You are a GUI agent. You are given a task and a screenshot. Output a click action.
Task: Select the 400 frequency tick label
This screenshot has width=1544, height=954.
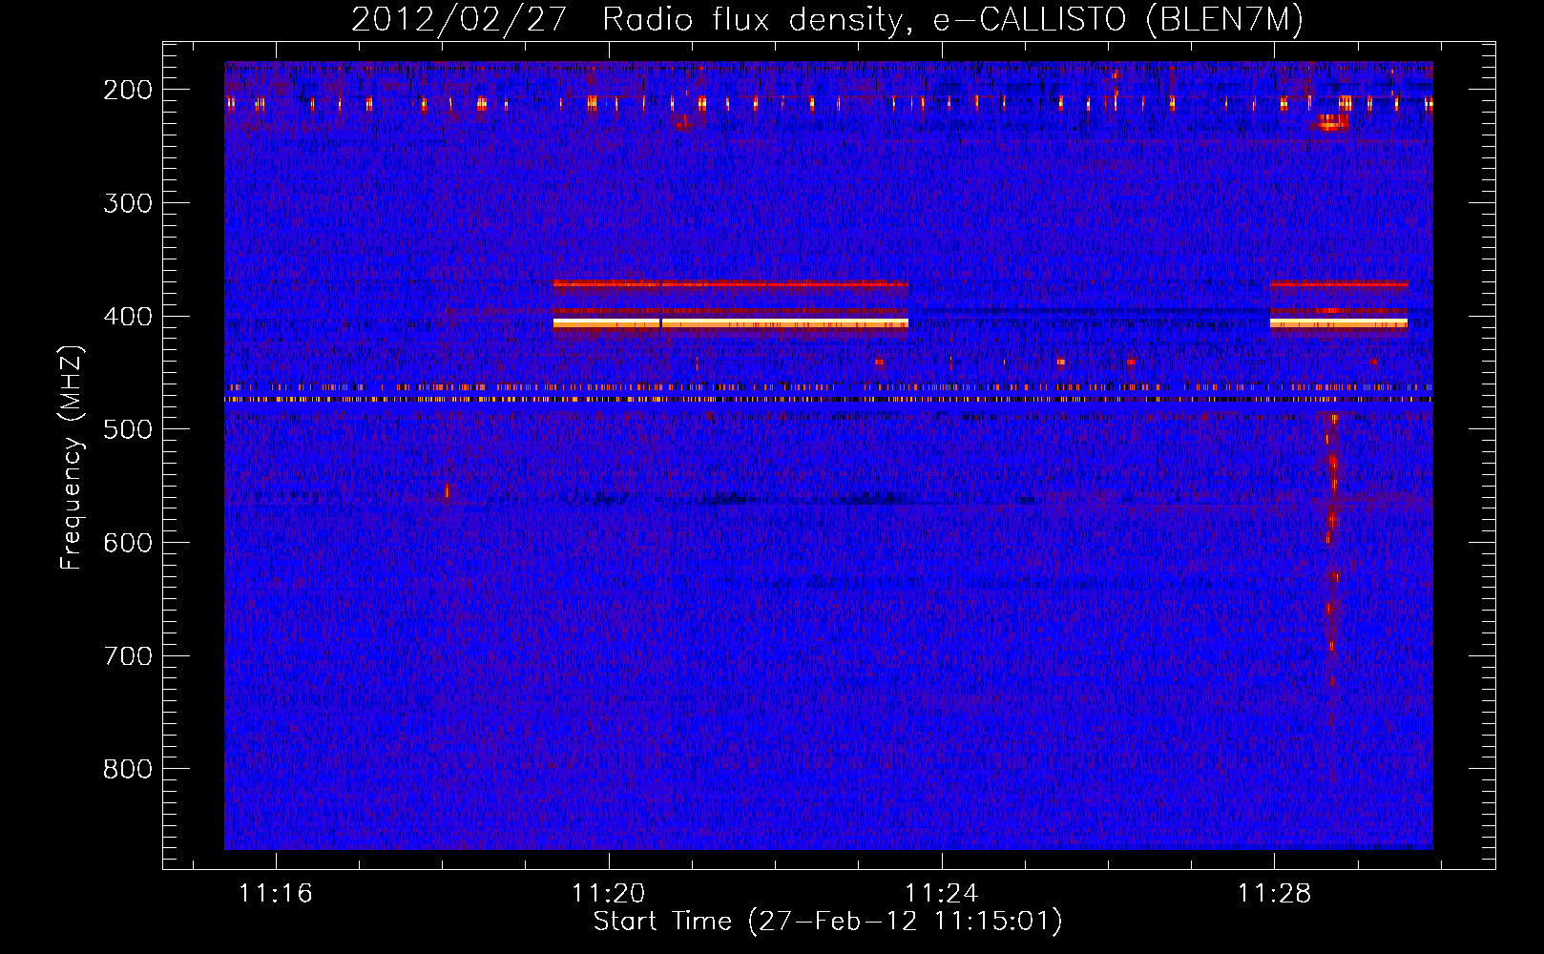click(x=127, y=317)
